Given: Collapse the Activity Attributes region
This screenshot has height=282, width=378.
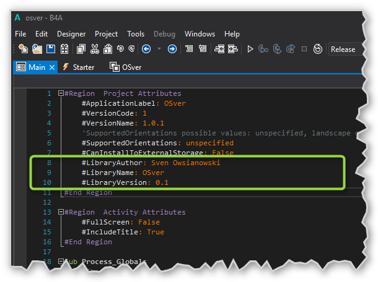Looking at the screenshot, I should (61, 211).
